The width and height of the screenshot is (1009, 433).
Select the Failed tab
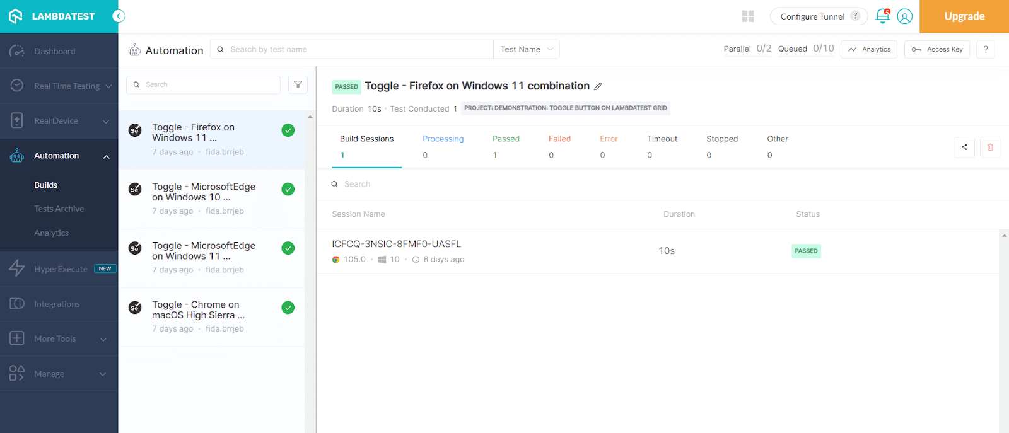[x=559, y=147]
